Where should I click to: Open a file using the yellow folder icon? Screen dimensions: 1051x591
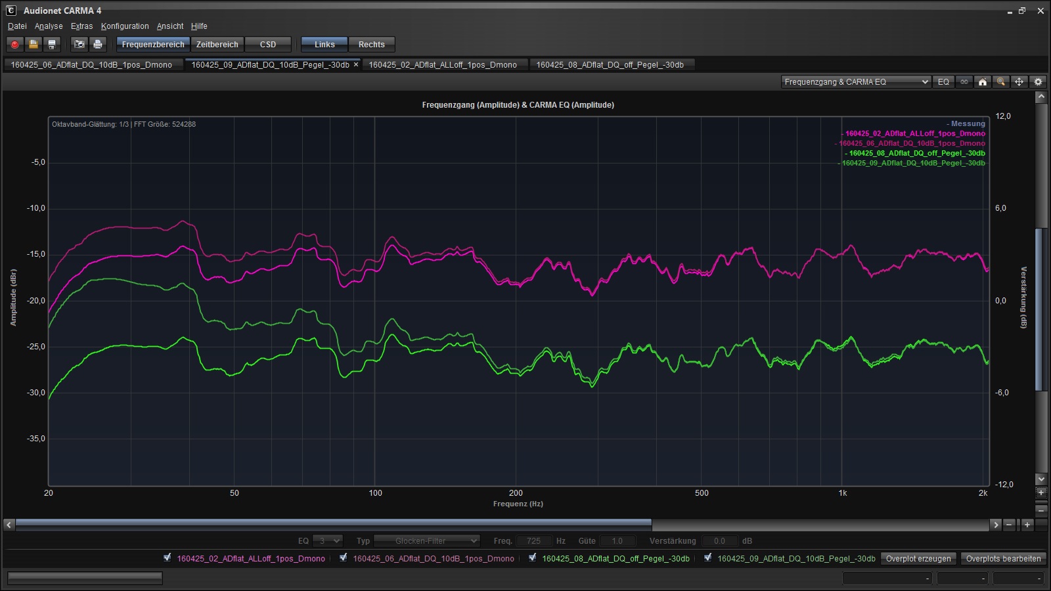[x=33, y=45]
